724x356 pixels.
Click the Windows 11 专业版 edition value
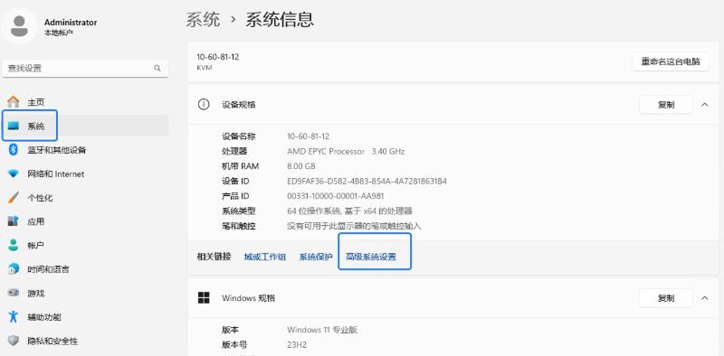click(x=322, y=330)
